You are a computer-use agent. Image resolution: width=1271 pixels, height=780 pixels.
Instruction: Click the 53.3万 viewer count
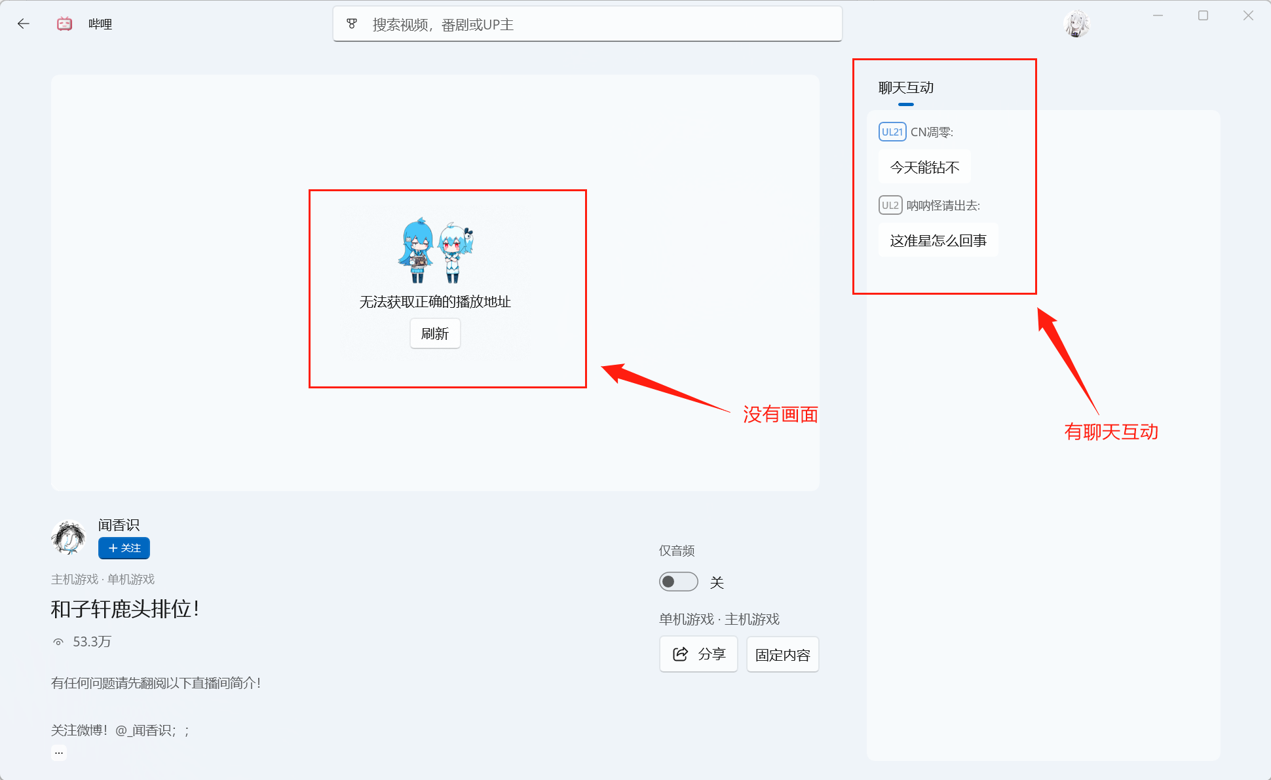point(92,642)
